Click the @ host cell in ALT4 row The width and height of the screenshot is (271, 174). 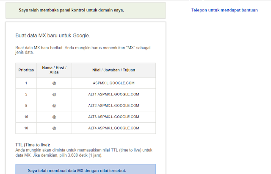click(54, 128)
